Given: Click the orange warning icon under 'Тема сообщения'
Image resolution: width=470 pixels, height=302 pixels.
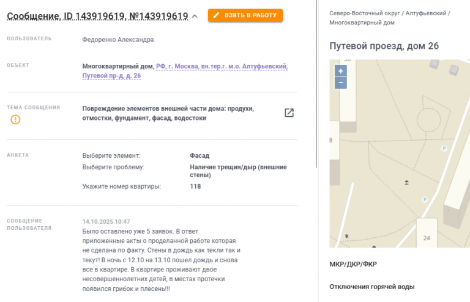Looking at the screenshot, I should 15,119.
